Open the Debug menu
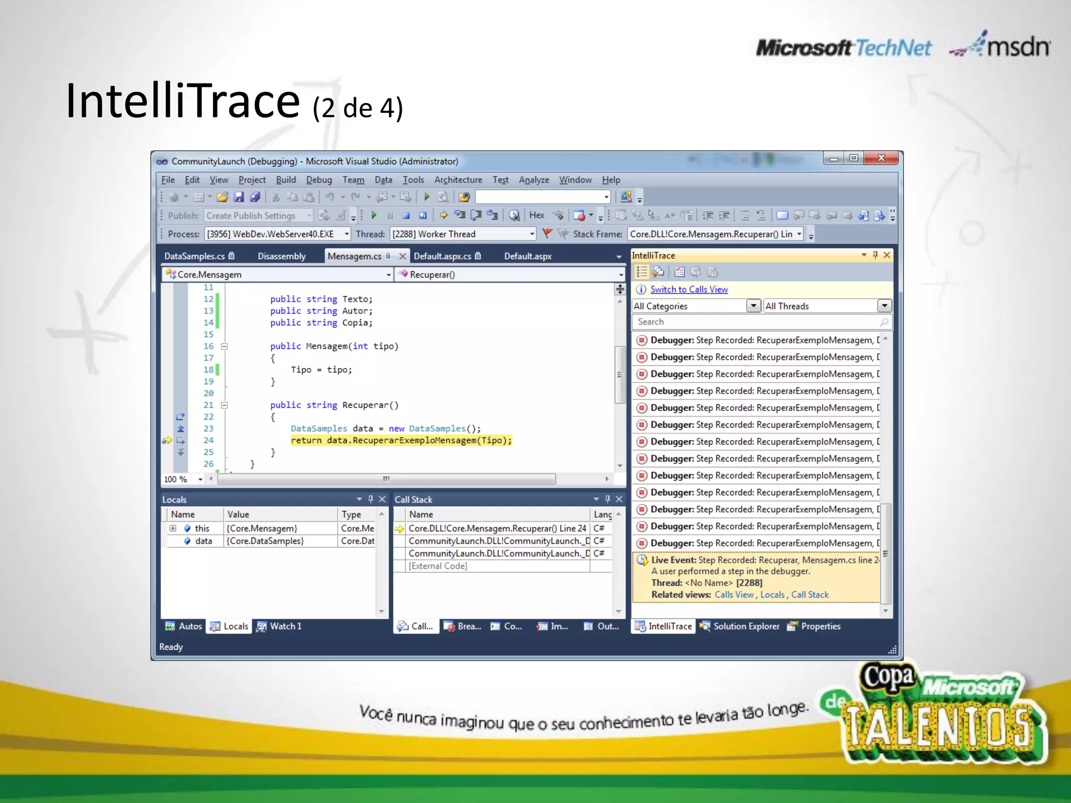Screen dimensions: 1071x803 319,180
